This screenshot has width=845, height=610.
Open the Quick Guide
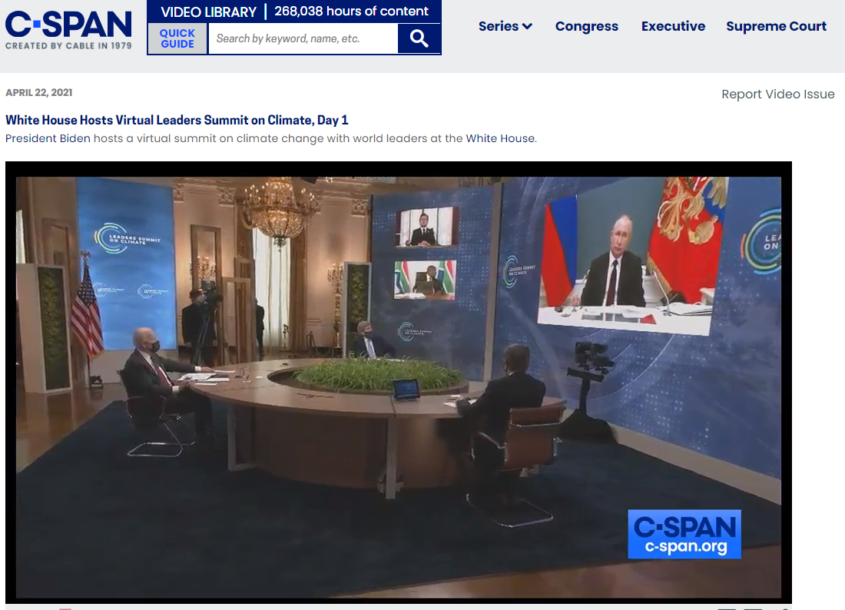[177, 39]
